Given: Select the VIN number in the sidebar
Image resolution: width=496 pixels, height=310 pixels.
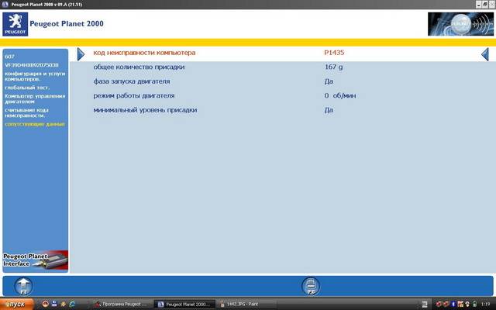Looking at the screenshot, I should click(32, 65).
